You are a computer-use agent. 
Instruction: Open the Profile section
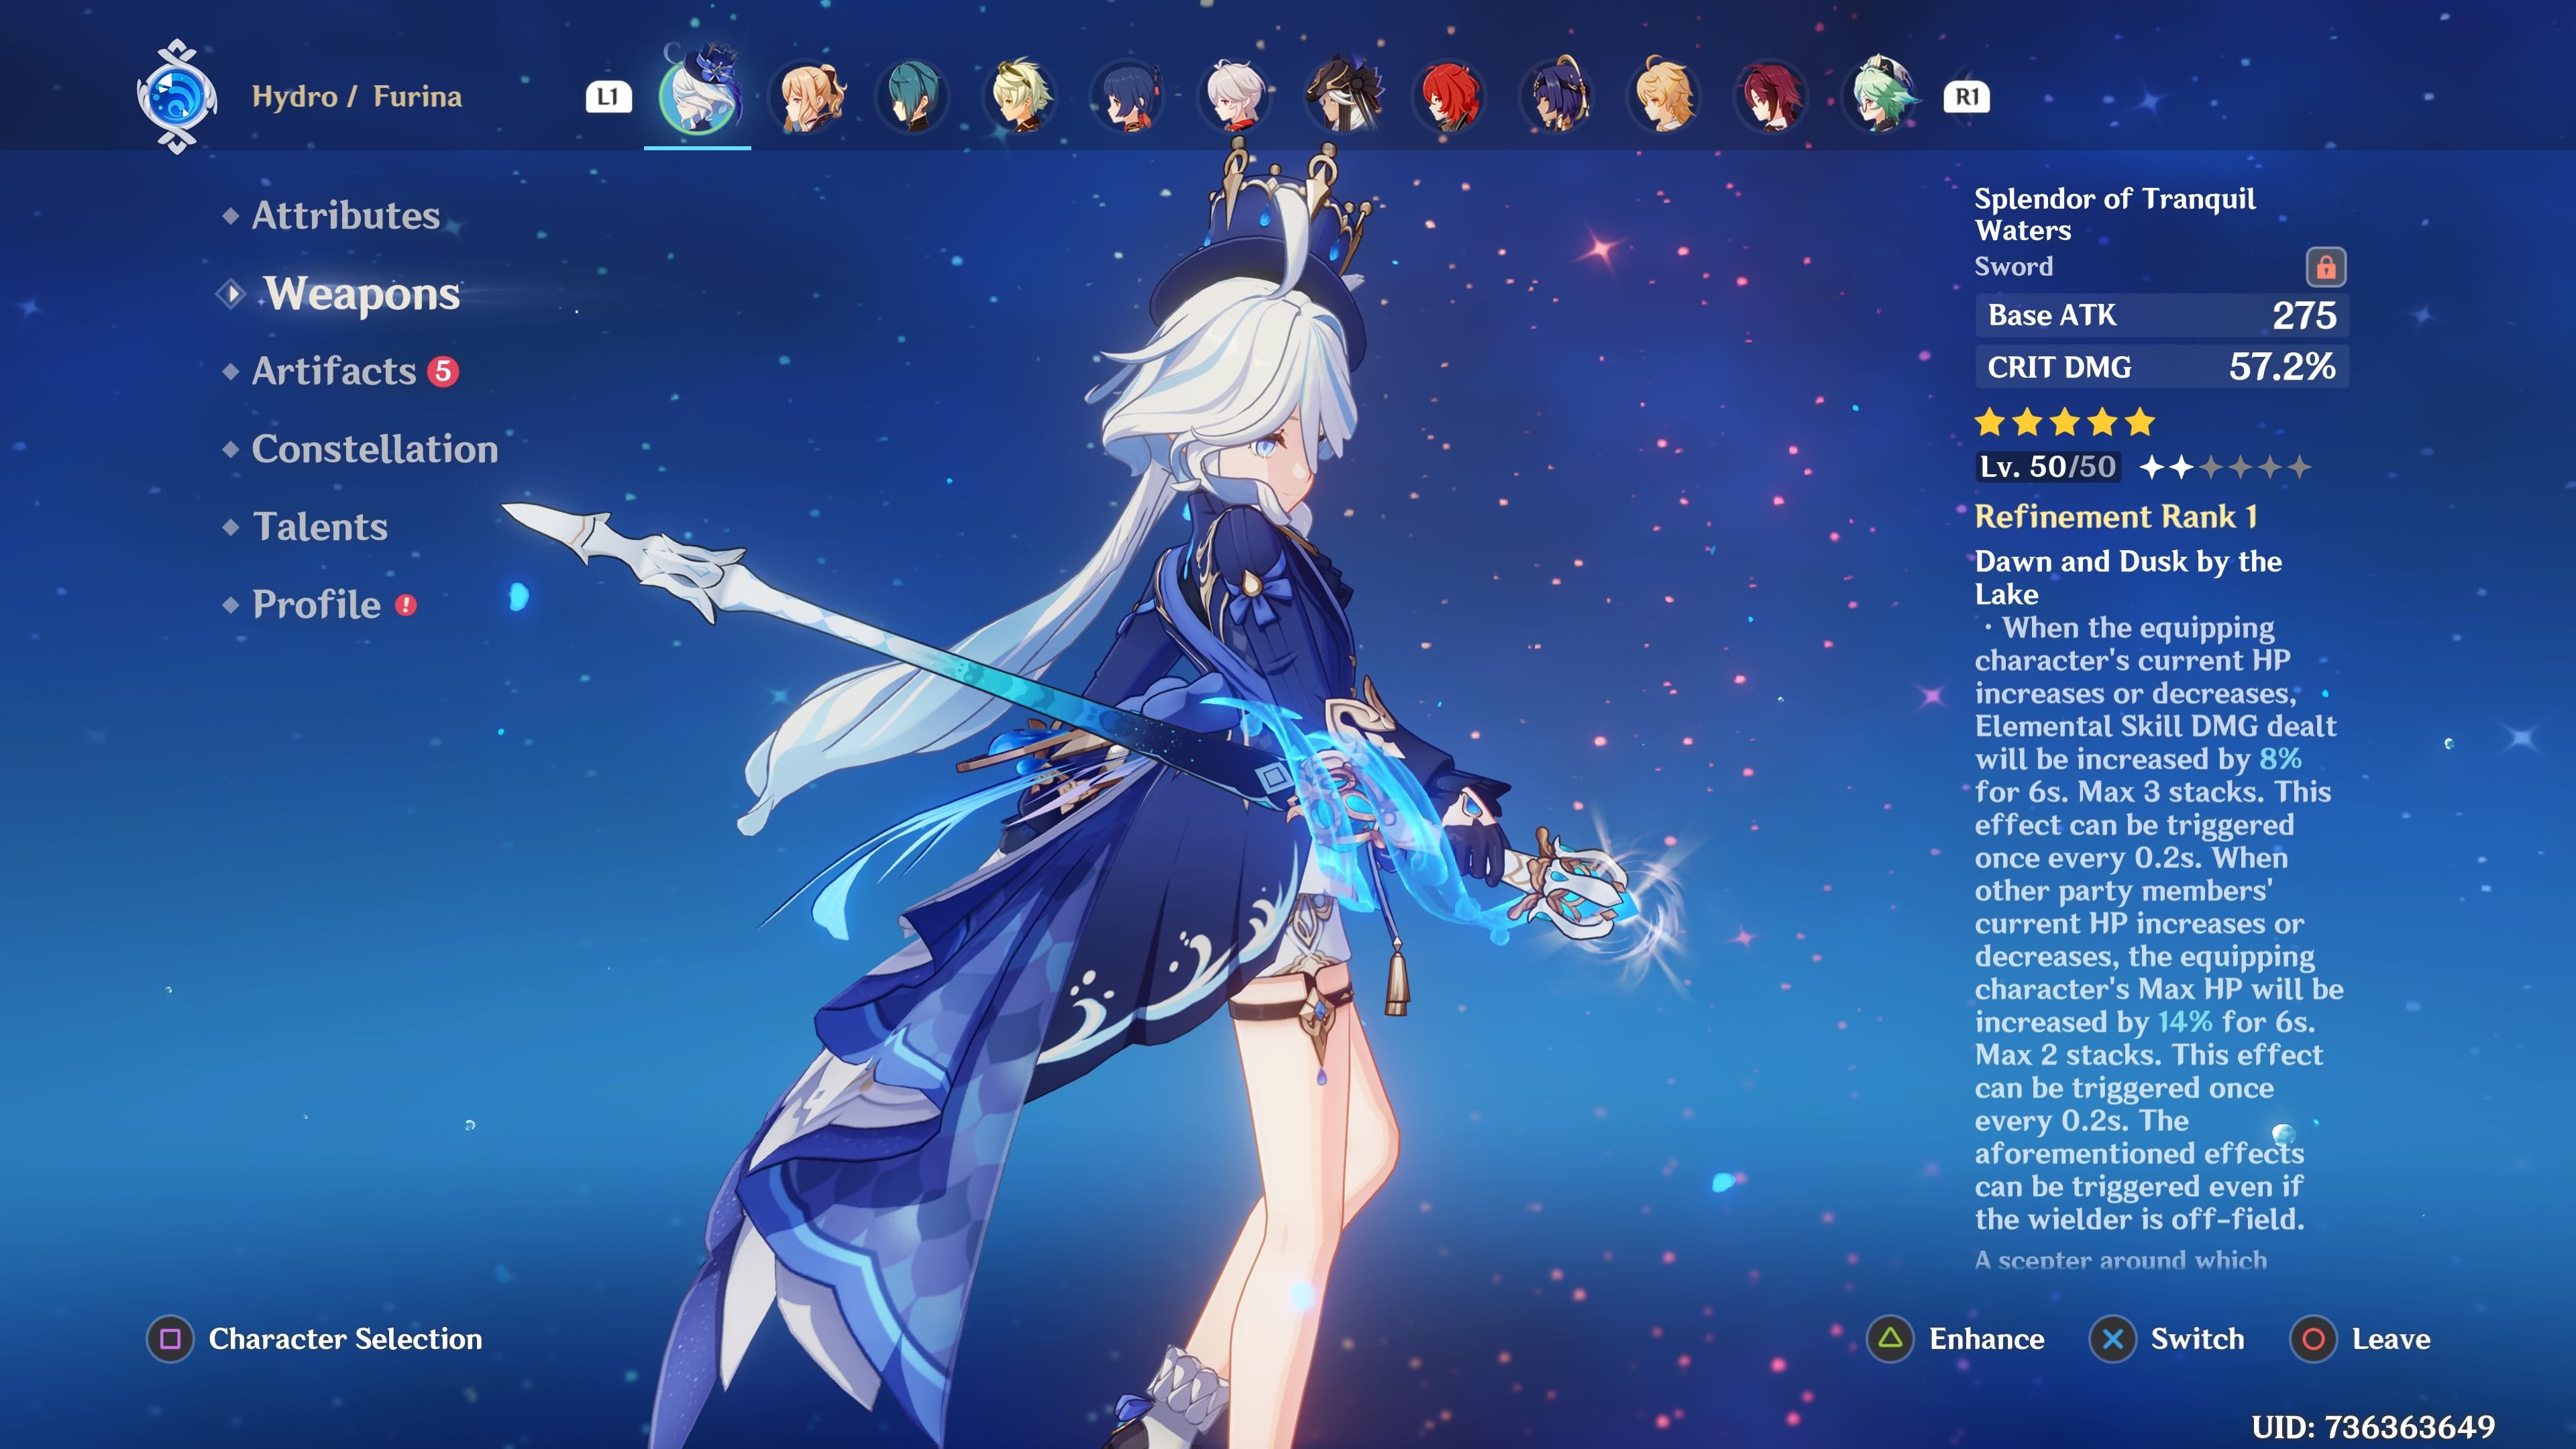point(316,604)
